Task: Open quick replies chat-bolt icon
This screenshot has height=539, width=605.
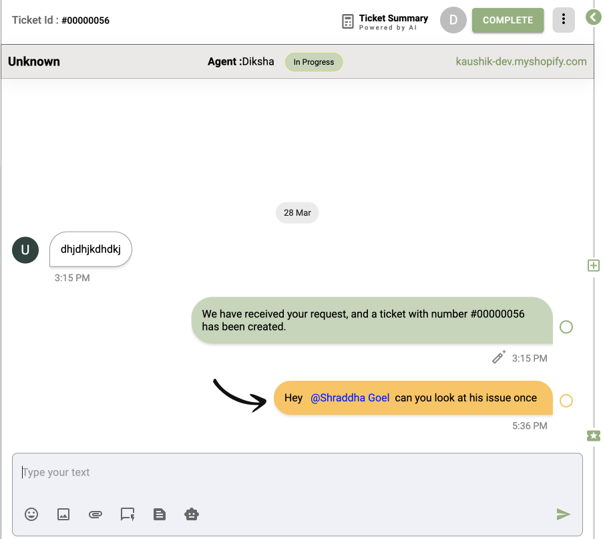Action: (x=128, y=514)
